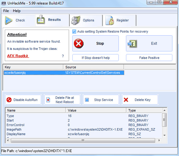Close the UnHackMe window

171,2
